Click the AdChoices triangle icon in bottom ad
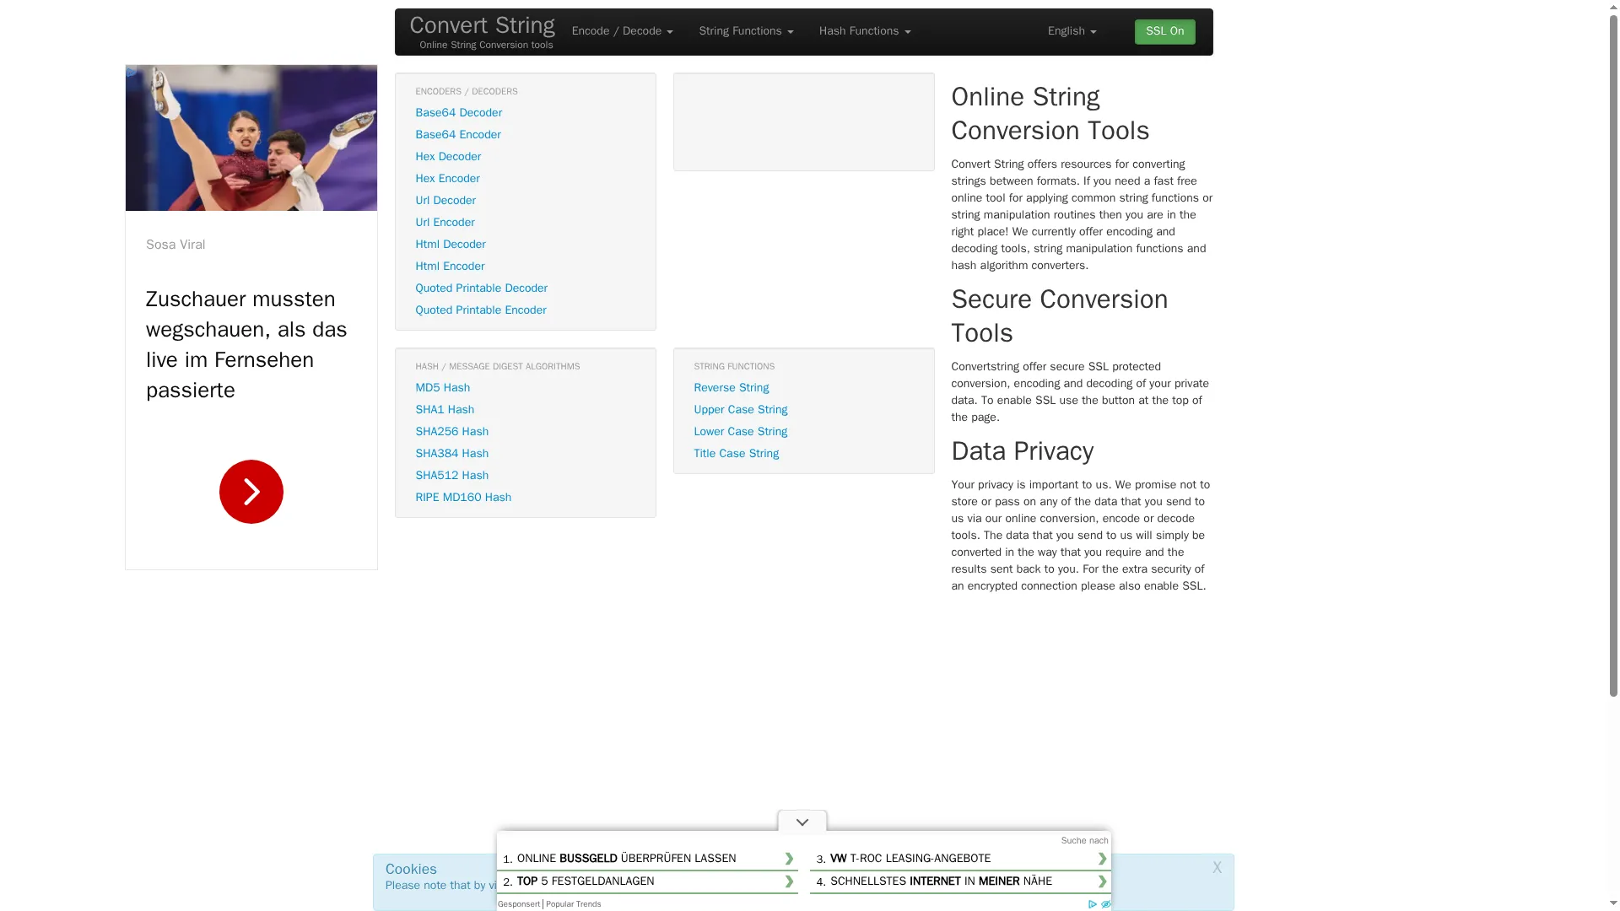The height and width of the screenshot is (911, 1620). [1093, 904]
